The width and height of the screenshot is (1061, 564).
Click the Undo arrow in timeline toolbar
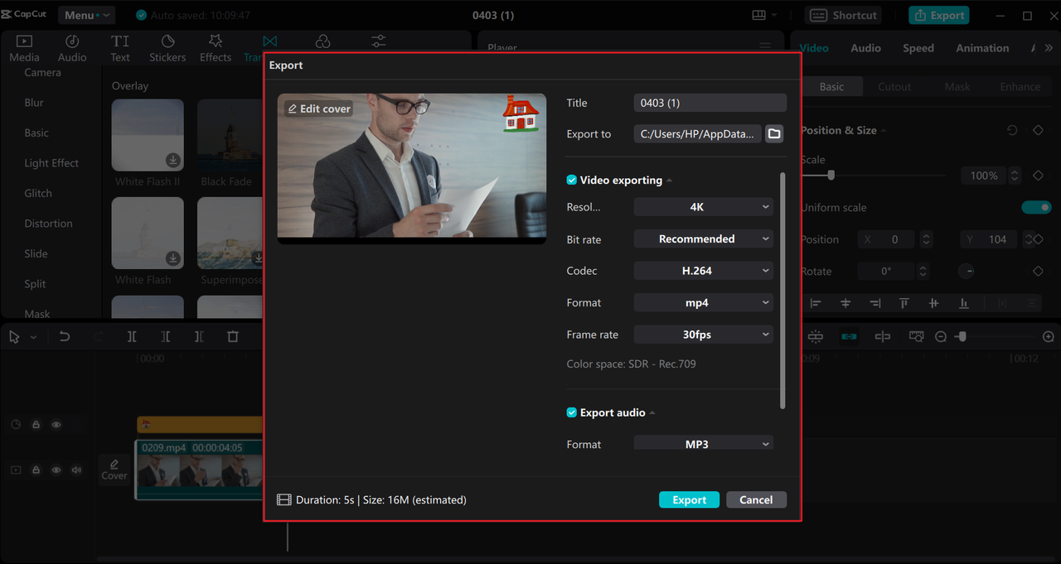coord(65,336)
